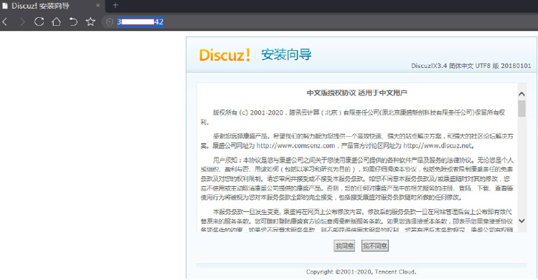Go to the browser home icon
The width and height of the screenshot is (538, 280).
56,22
